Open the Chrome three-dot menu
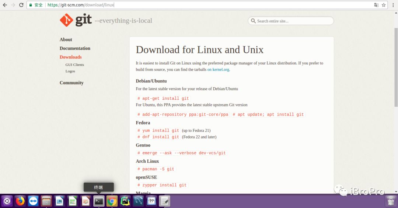398x208 pixels. click(393, 5)
